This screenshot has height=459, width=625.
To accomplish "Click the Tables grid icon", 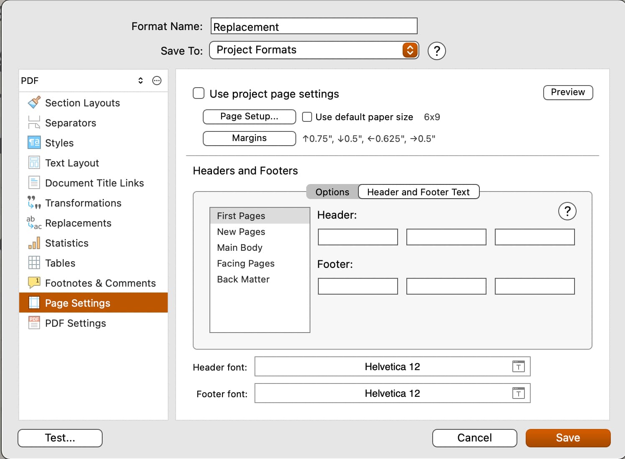I will click(x=34, y=262).
